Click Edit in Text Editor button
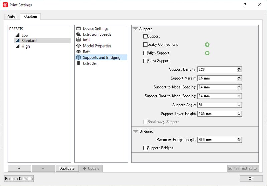 click(243, 168)
